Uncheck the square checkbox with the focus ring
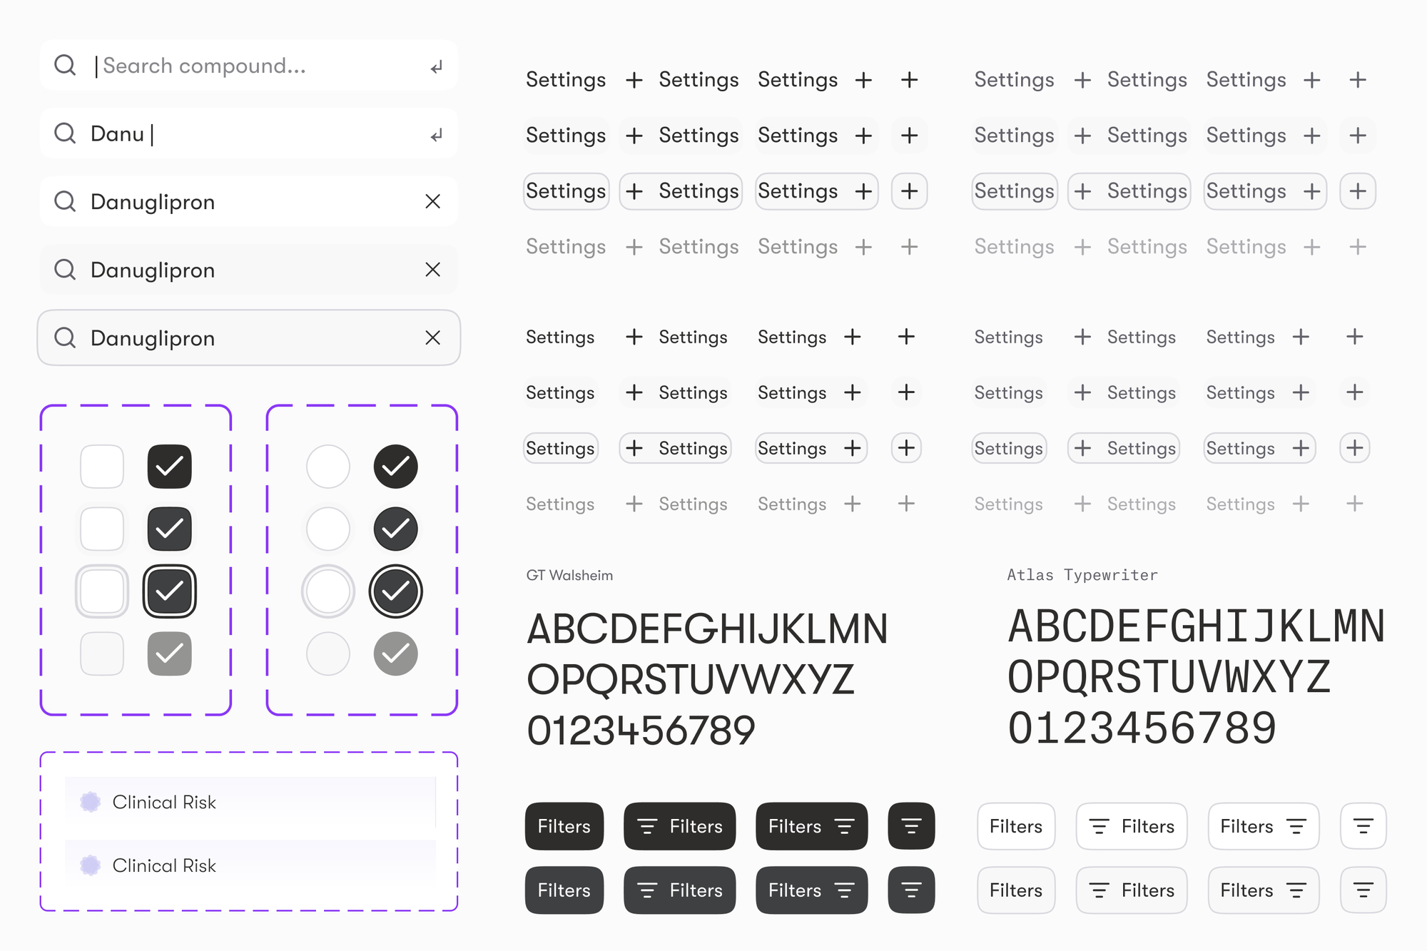Screen dimensions: 1427x951 [x=170, y=591]
